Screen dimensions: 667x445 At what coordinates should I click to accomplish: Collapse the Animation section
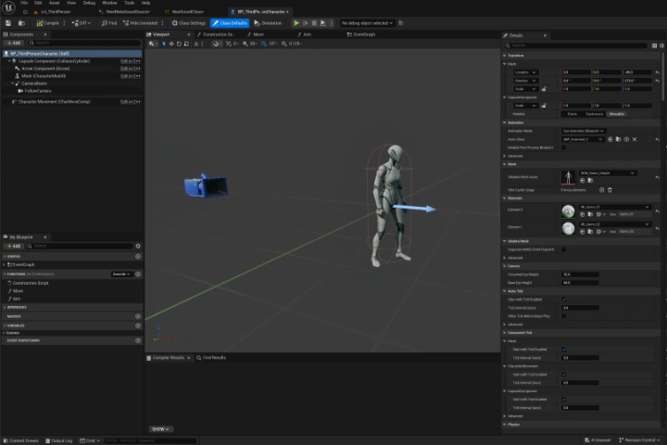tap(505, 122)
